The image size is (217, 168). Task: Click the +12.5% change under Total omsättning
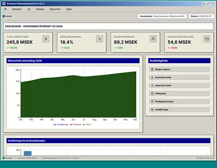point(13,48)
